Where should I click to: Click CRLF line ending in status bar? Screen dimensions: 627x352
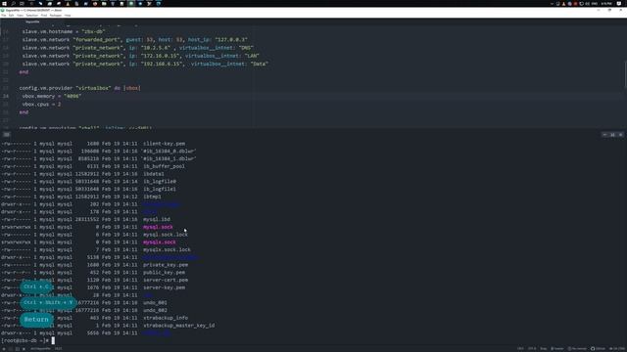520,348
